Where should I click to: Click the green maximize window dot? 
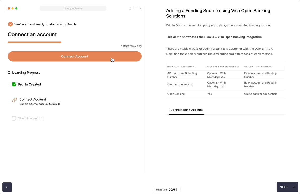point(16,8)
